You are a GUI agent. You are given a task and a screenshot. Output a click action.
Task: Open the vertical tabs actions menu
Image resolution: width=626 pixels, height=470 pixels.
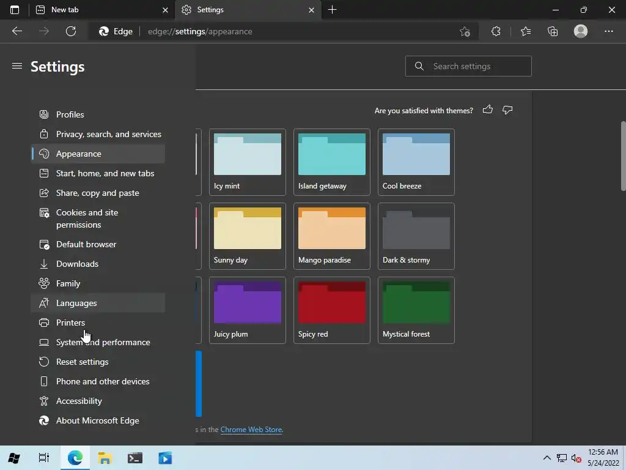coord(15,10)
